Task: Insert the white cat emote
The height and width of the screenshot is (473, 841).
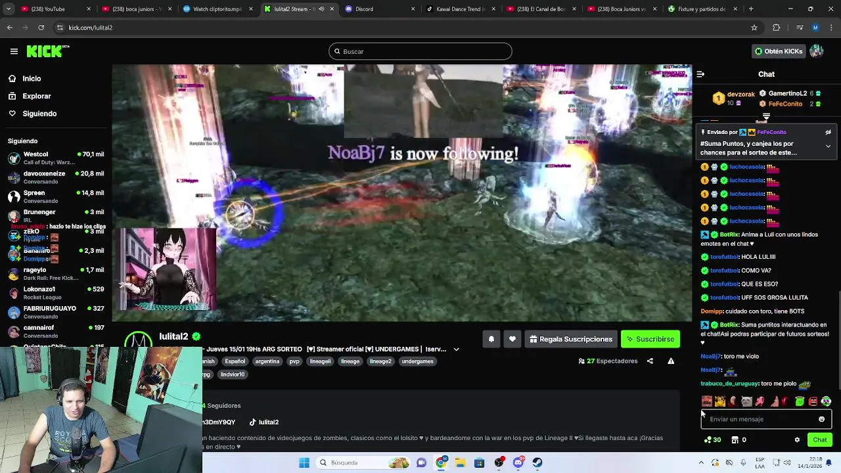Action: pyautogui.click(x=746, y=401)
